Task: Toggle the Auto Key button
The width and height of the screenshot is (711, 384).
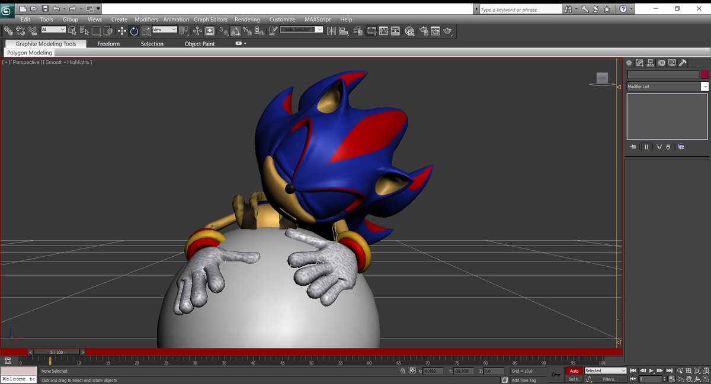Action: click(x=574, y=371)
